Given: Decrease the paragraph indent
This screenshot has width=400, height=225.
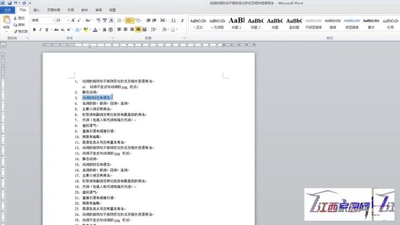Looking at the screenshot, I should 148,20.
